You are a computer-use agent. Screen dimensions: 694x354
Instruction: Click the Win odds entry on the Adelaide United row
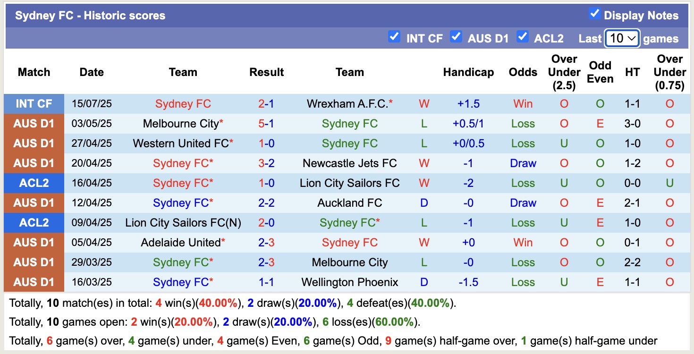tap(523, 242)
